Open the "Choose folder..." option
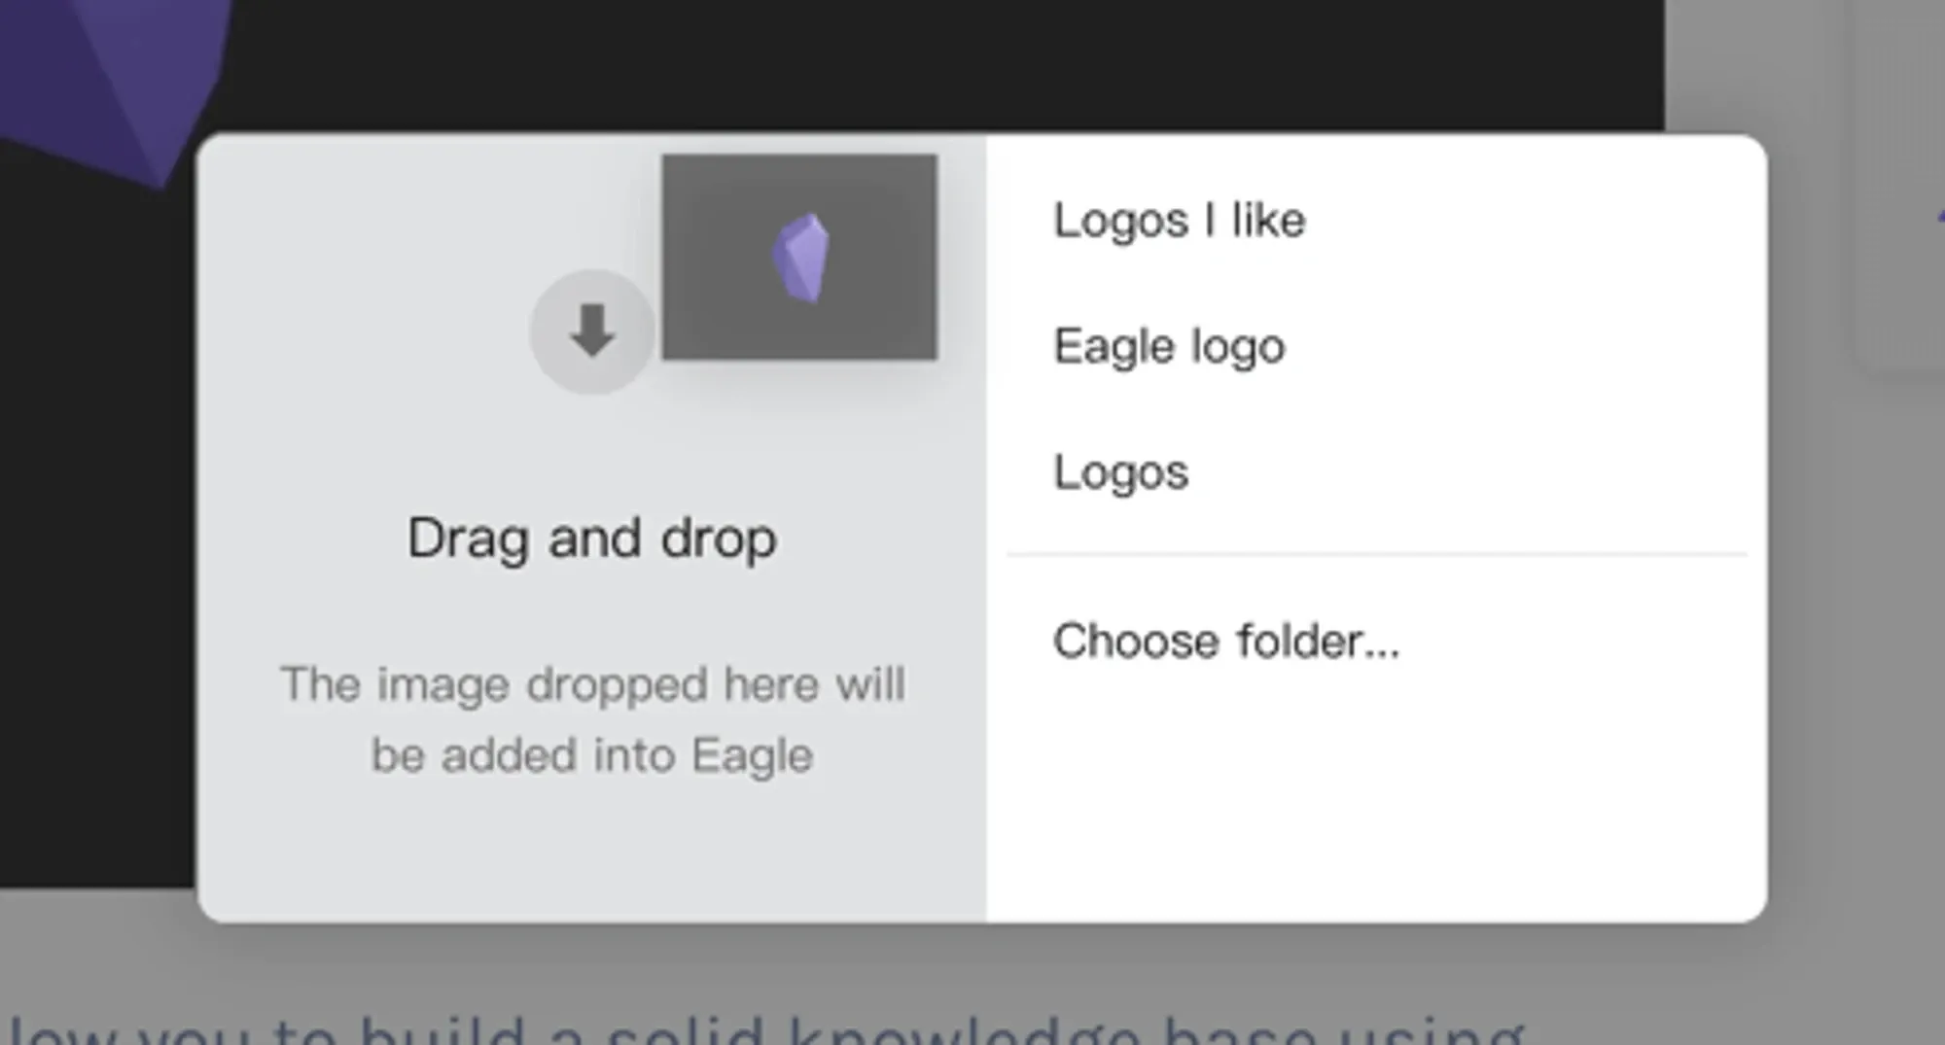Screen dimensions: 1945x1045 (1226, 642)
